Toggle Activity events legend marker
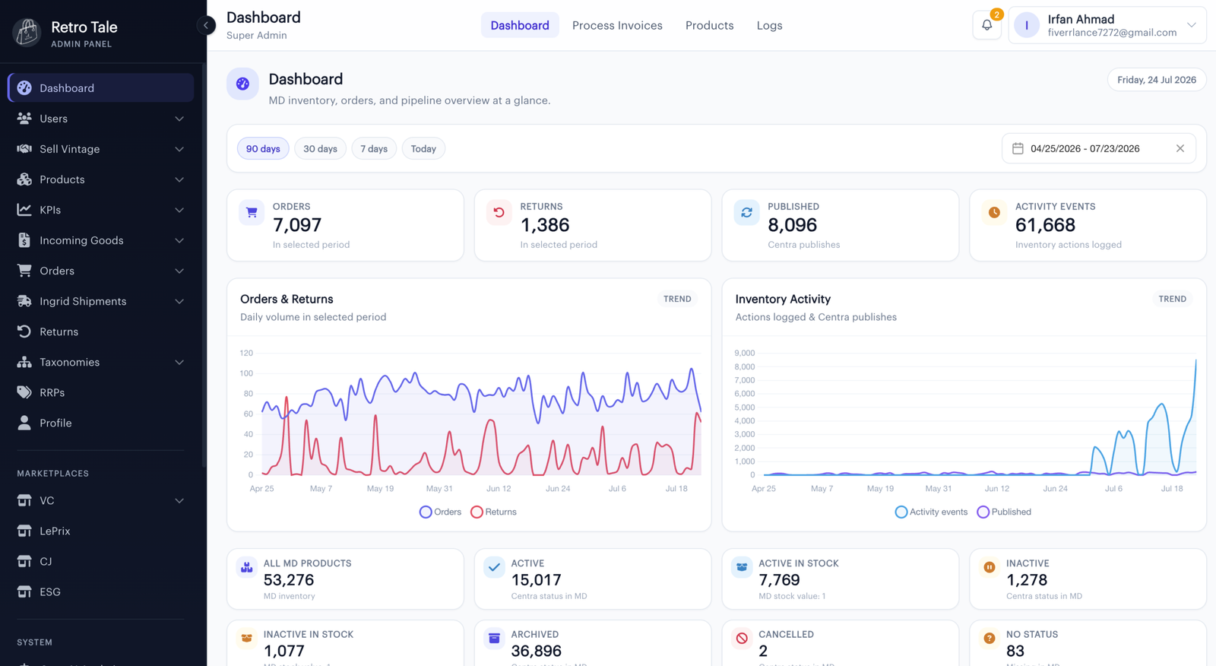1216x666 pixels. pyautogui.click(x=901, y=512)
